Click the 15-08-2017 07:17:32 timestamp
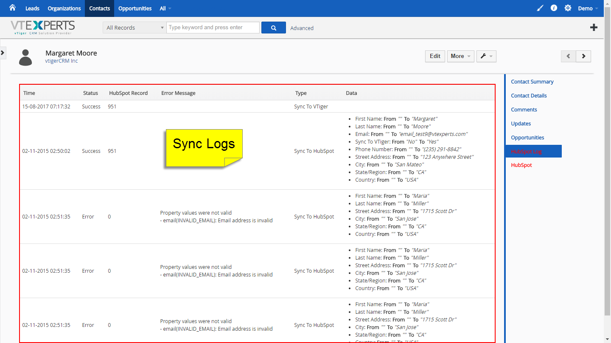The width and height of the screenshot is (611, 343). (46, 107)
